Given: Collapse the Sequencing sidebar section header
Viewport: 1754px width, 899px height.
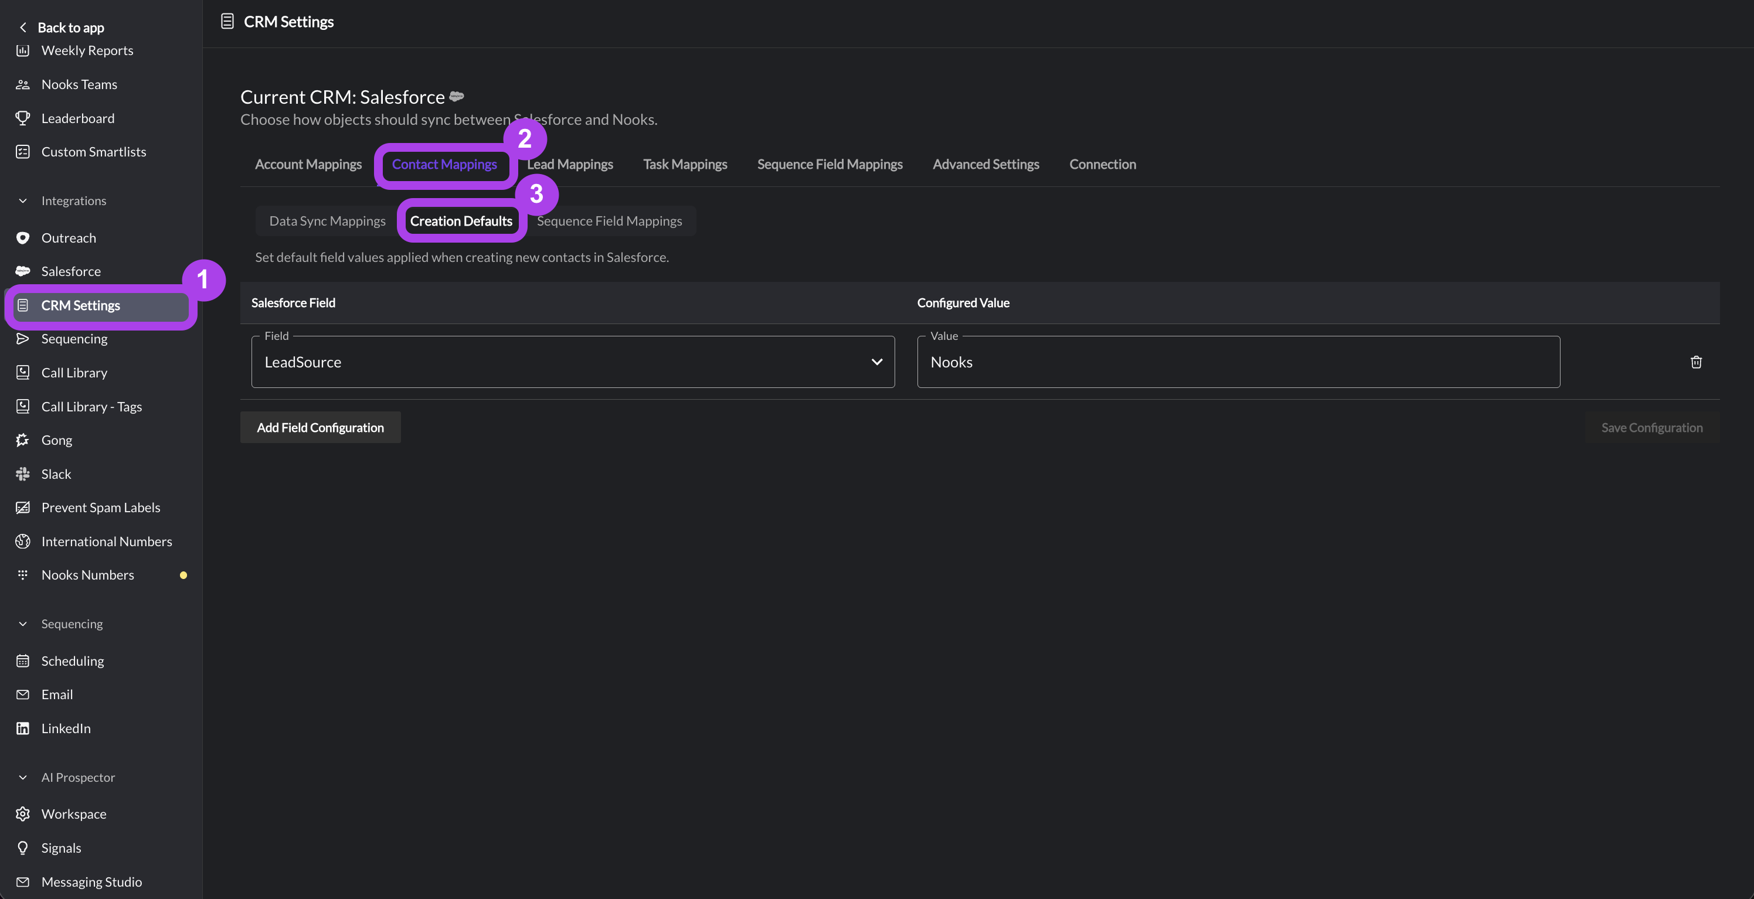Looking at the screenshot, I should (x=22, y=624).
